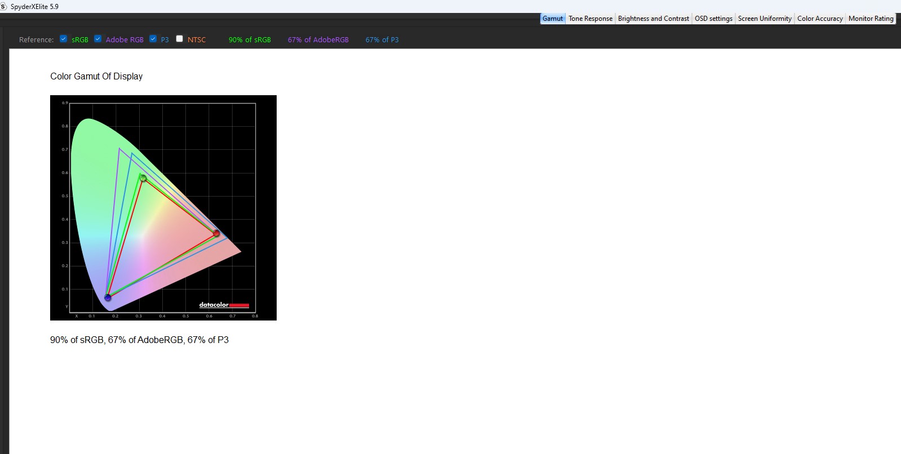Show the Monitor Rating tab
The height and width of the screenshot is (454, 901).
tap(871, 19)
